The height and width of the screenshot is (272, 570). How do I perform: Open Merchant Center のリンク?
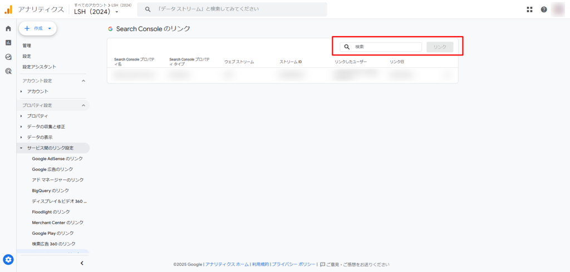pos(58,222)
